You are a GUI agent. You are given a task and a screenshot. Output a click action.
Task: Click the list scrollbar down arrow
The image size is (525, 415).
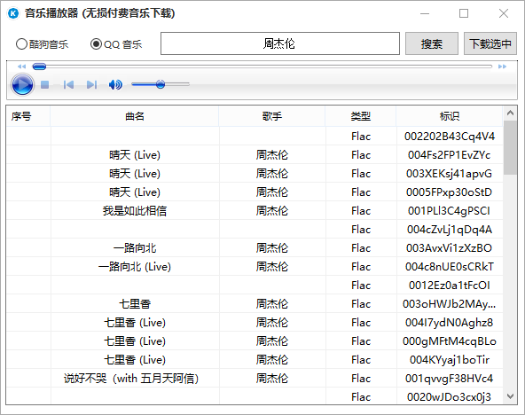510,396
